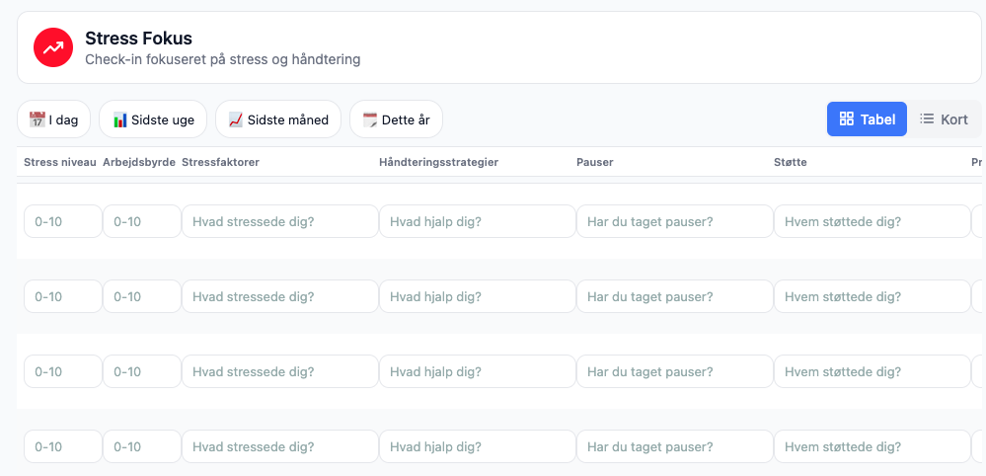Click the red Stress Fokus trend icon
The image size is (986, 476).
(x=53, y=47)
